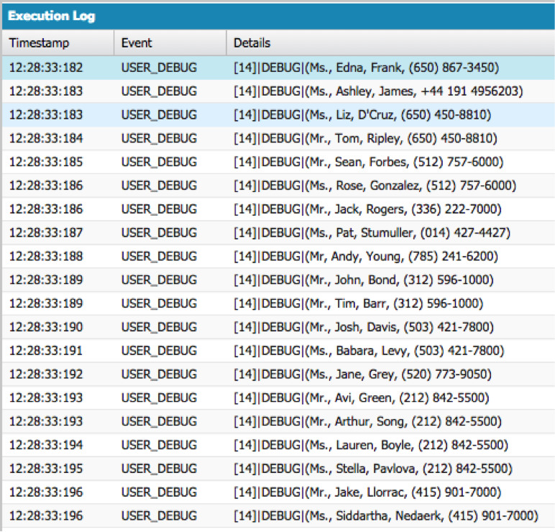Select the Babara Levy log row
The height and width of the screenshot is (532, 555).
coord(278,351)
